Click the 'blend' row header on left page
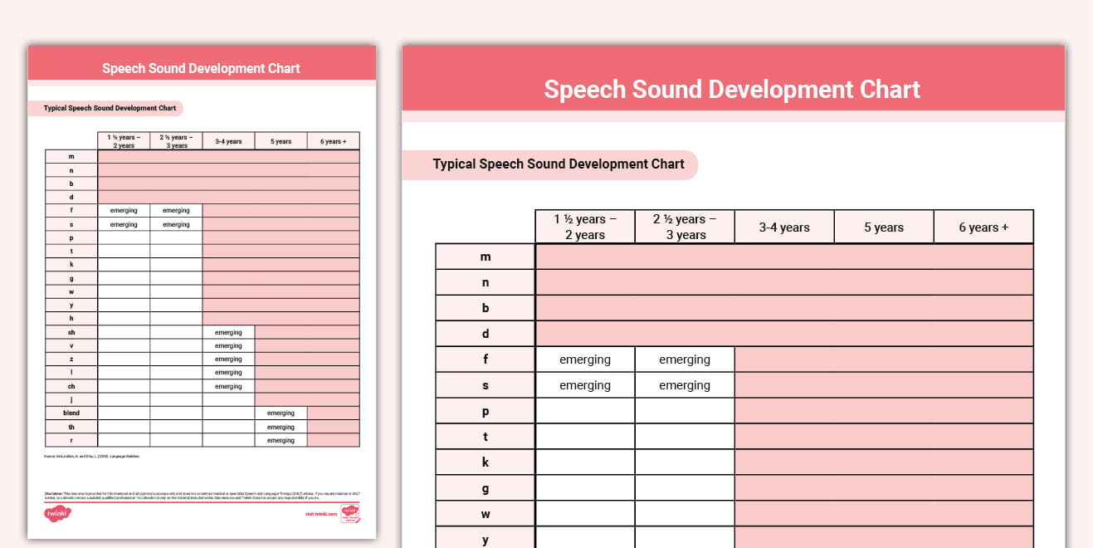 pyautogui.click(x=71, y=413)
